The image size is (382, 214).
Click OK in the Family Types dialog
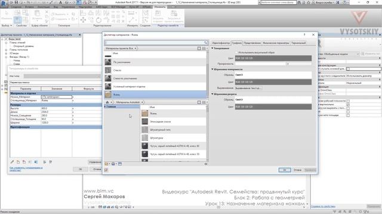[81, 169]
